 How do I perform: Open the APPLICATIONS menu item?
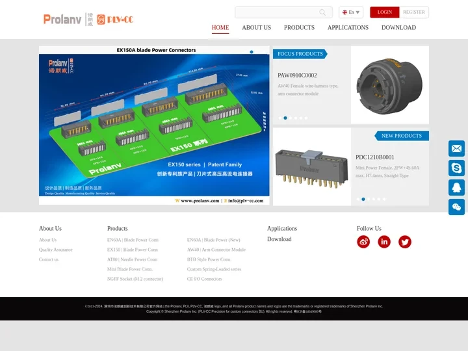(348, 28)
